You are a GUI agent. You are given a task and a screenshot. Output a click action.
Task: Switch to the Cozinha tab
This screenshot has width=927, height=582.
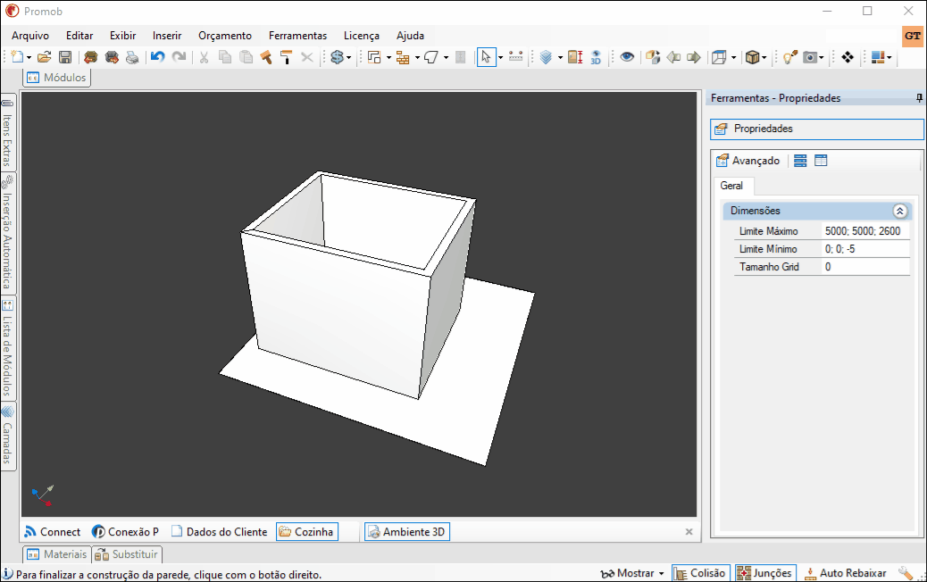tap(307, 532)
